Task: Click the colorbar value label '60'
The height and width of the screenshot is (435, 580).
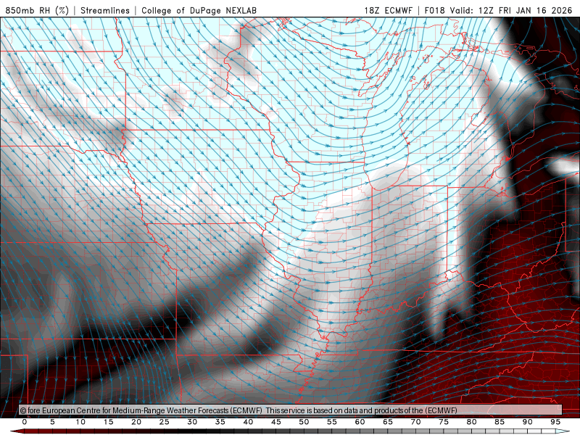Action: pos(360,422)
